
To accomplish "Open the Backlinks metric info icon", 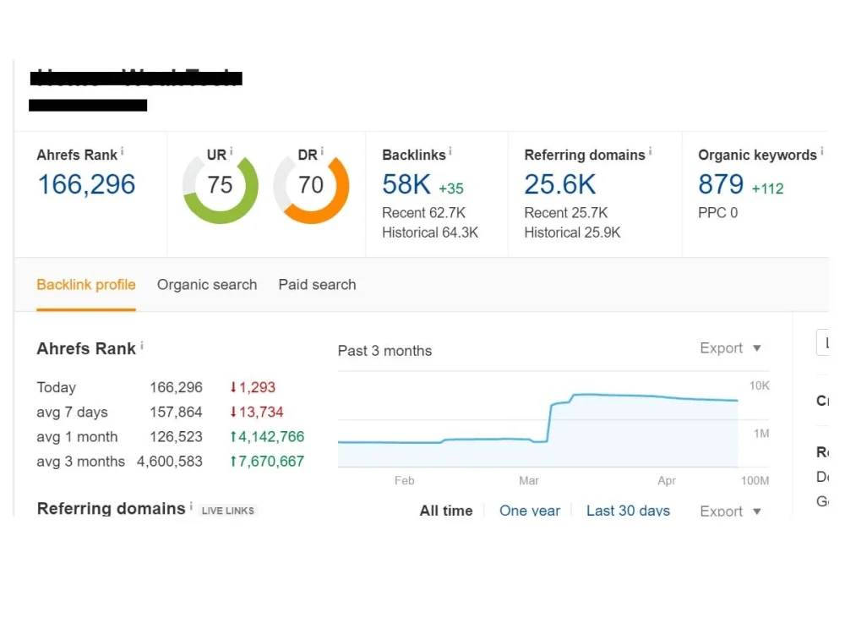I will point(450,150).
